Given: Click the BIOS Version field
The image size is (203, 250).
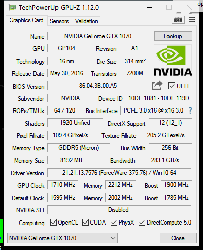Looking at the screenshot, I should click(x=98, y=86).
